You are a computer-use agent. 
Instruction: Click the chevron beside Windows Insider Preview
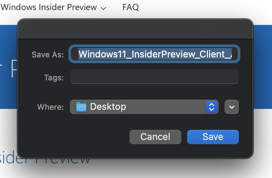[103, 8]
